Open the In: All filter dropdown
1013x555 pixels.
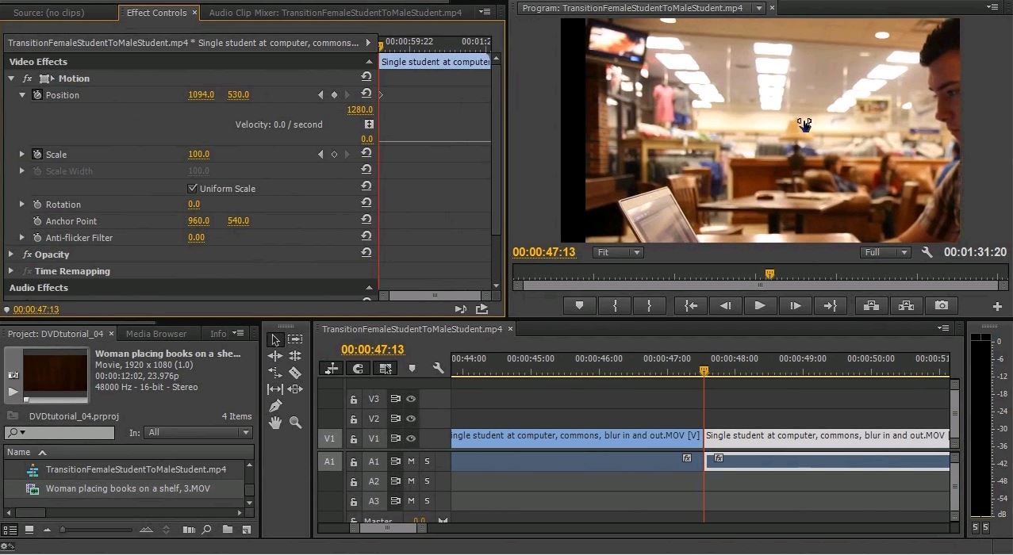tap(199, 432)
